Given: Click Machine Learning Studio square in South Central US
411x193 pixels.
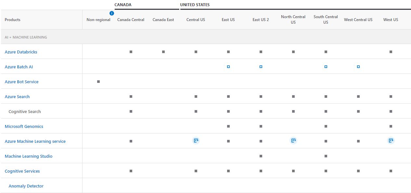Looking at the screenshot, I should (x=326, y=156).
